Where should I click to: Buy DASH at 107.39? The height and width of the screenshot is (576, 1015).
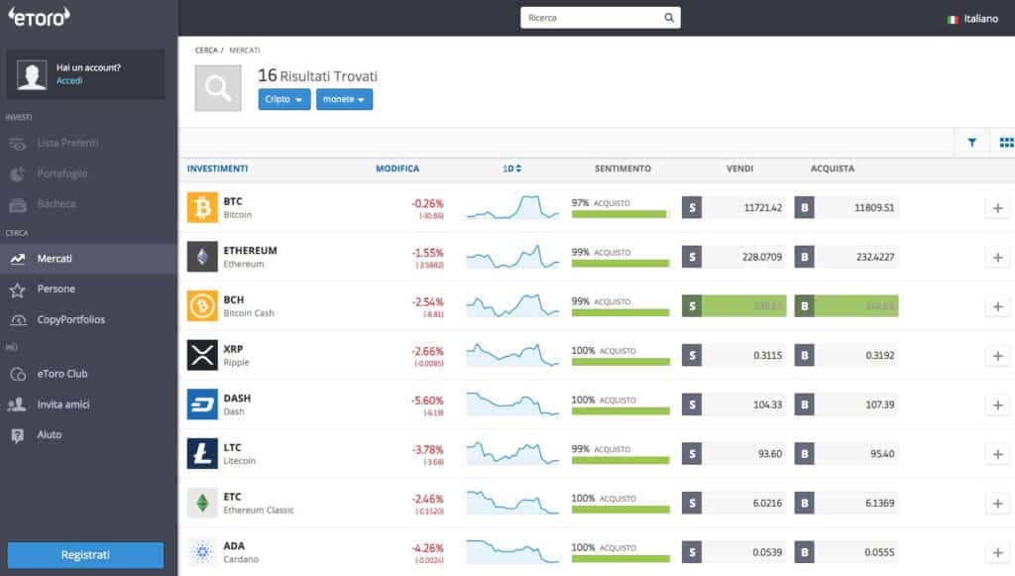(846, 404)
